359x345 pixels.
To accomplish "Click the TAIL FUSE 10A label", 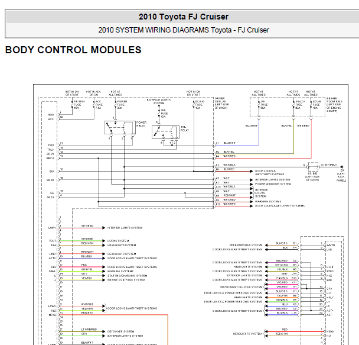I will click(x=164, y=113).
